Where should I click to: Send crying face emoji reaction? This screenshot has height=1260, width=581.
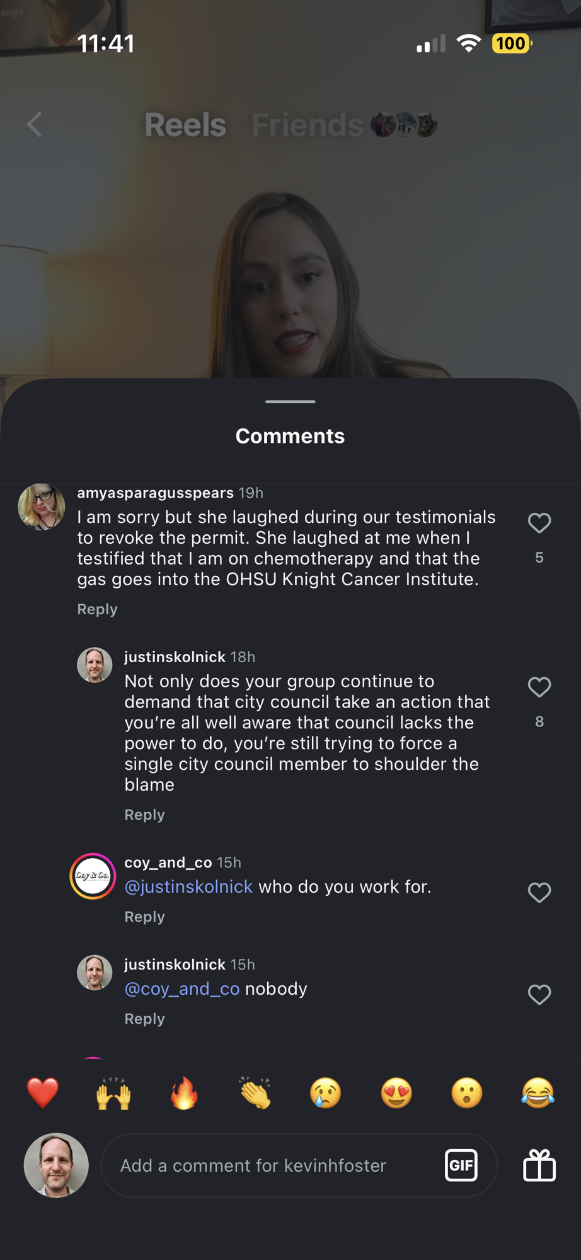tap(326, 1092)
